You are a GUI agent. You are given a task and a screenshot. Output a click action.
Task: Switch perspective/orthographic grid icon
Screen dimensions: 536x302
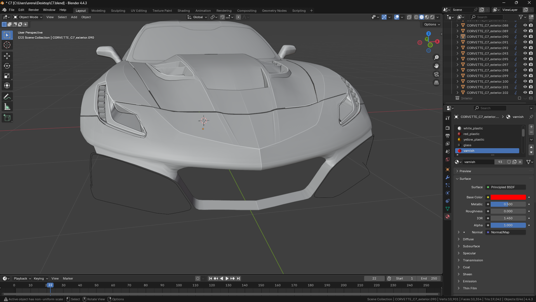tap(436, 83)
